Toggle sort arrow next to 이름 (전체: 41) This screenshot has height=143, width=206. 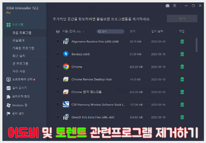[83, 32]
